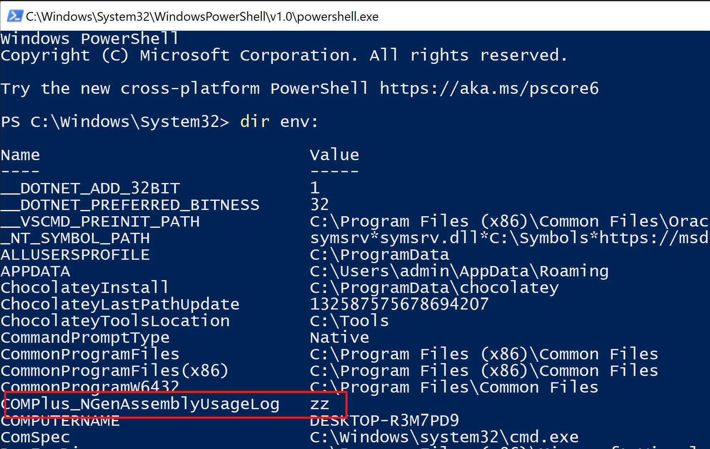Click the COMPUTERNAME variable name
The width and height of the screenshot is (710, 449).
point(59,420)
